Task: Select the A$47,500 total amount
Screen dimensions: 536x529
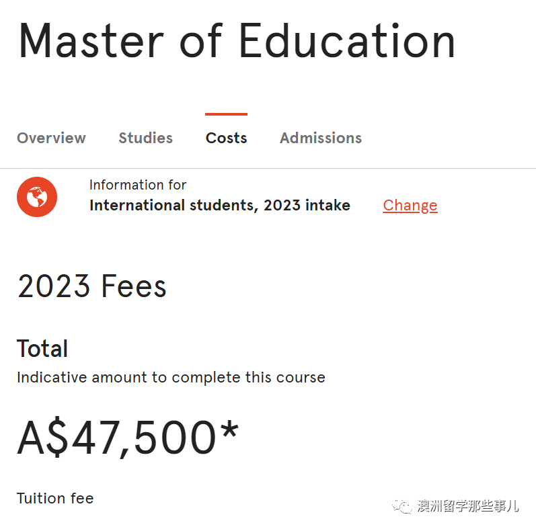Action: pyautogui.click(x=116, y=438)
